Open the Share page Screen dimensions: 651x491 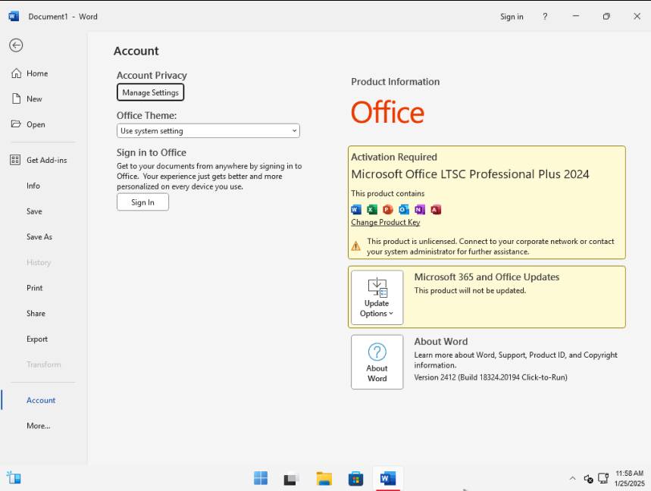point(36,314)
